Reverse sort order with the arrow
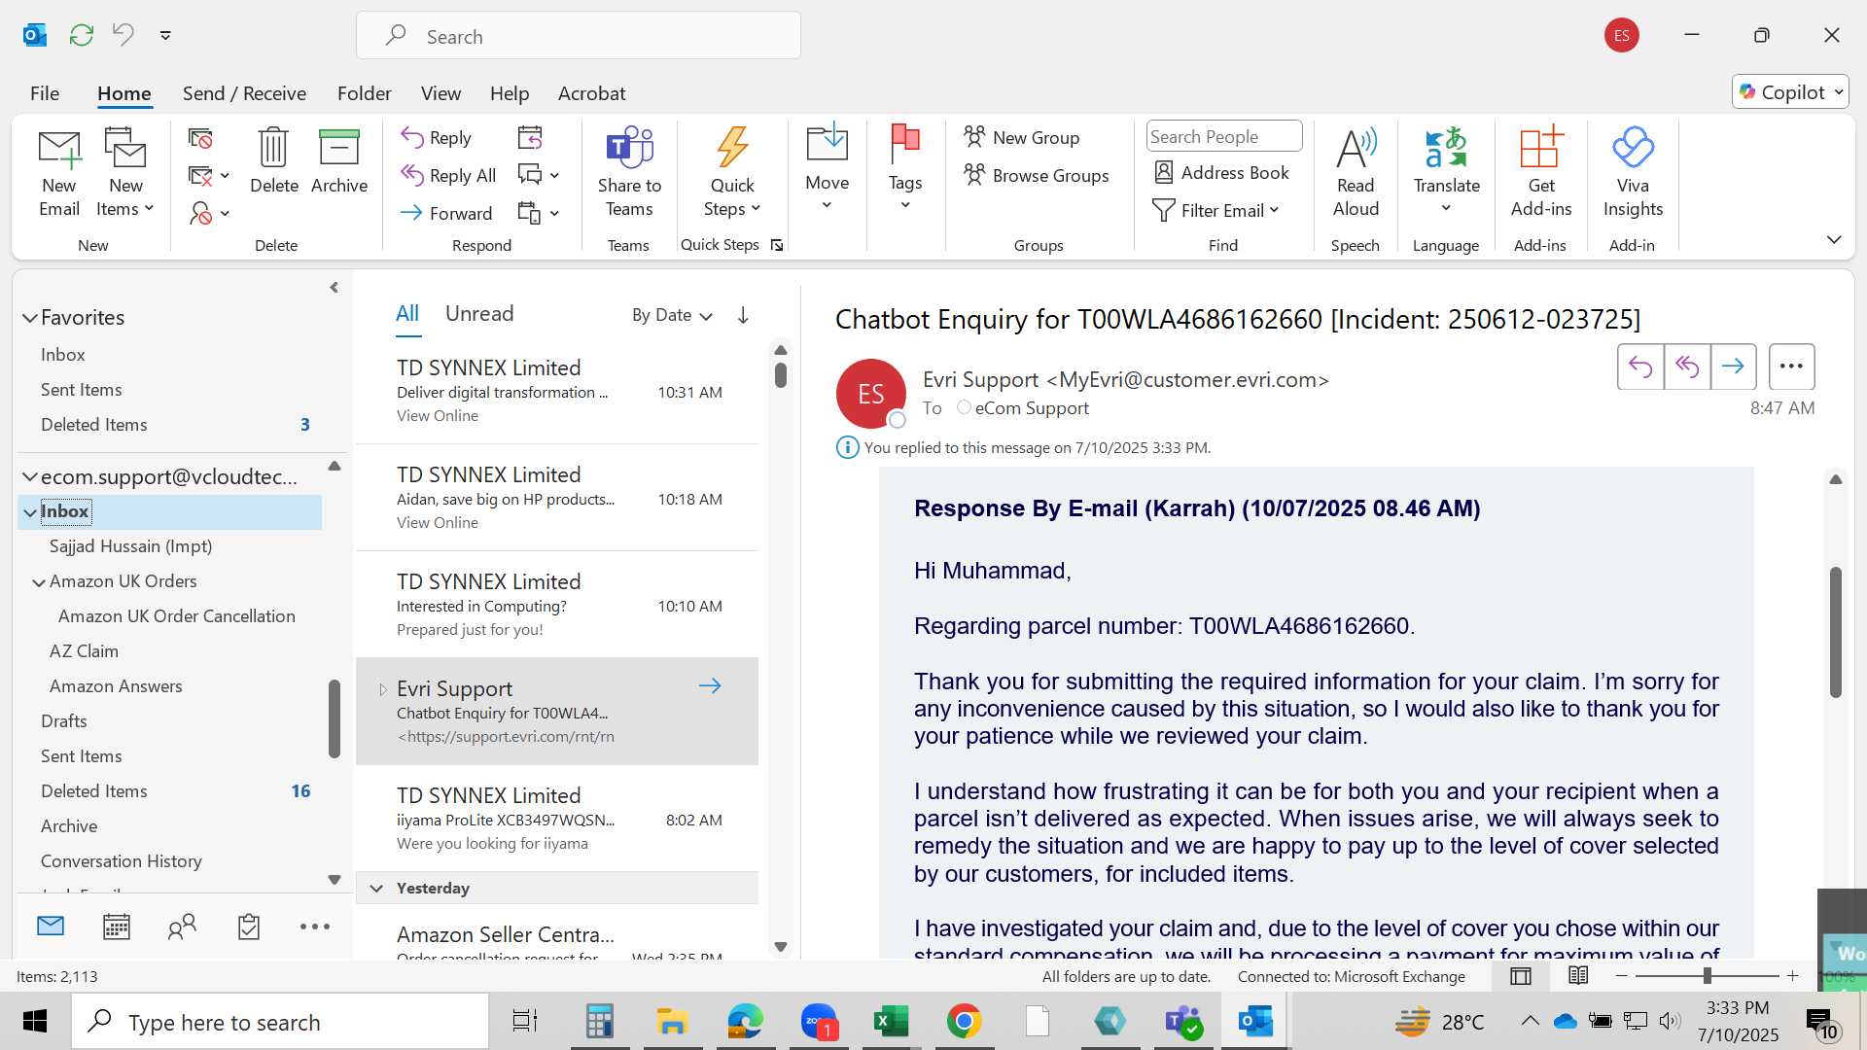Image resolution: width=1867 pixels, height=1050 pixels. pos(743,315)
